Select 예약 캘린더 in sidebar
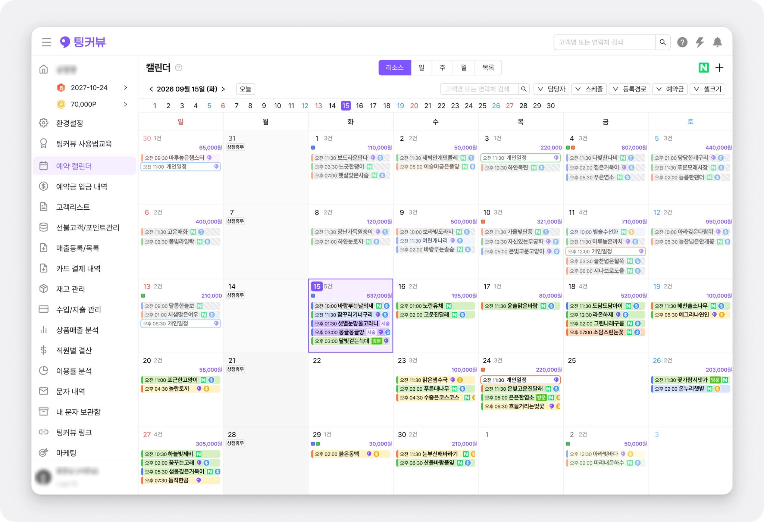This screenshot has width=764, height=522. click(85, 166)
